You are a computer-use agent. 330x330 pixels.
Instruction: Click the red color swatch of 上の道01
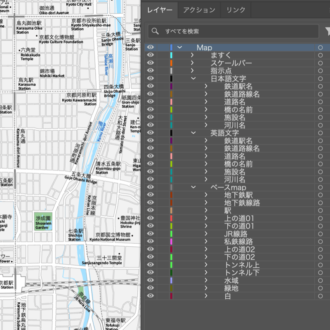tap(171, 218)
